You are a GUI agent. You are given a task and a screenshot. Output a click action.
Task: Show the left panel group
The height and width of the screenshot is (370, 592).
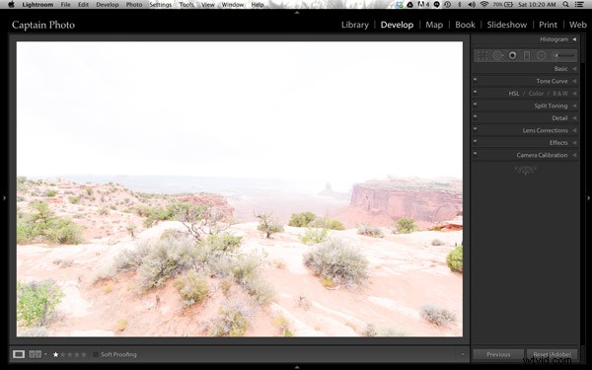4,198
